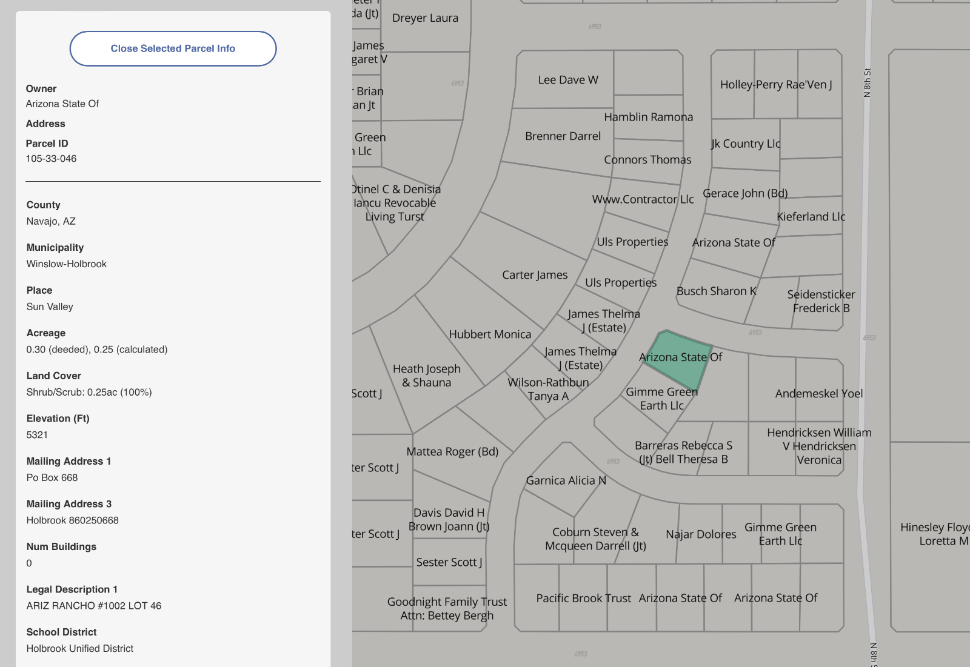Select legal description ARIZ RANCHO #1002 LOT 46
The height and width of the screenshot is (667, 970).
point(94,606)
